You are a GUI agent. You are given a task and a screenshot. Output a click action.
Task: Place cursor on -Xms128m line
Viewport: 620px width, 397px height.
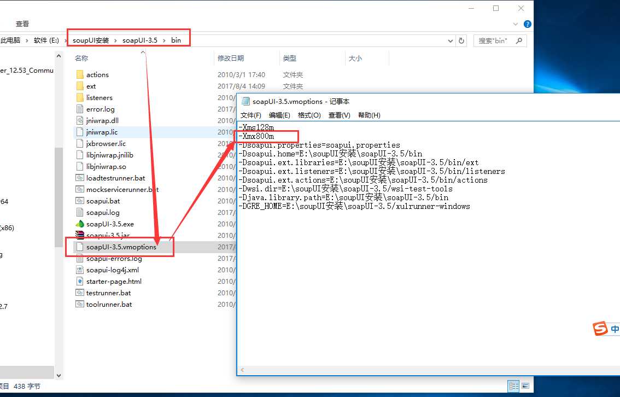tap(256, 127)
